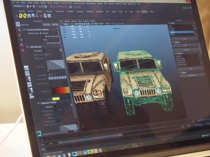Click the Falloff curve graph
Viewport: 210px width, 157px height.
pyautogui.click(x=55, y=65)
